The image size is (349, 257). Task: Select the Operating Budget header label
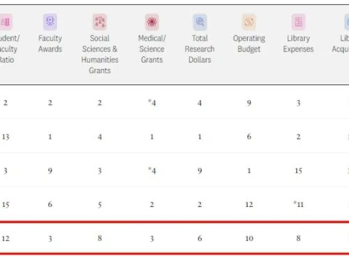[x=249, y=44]
